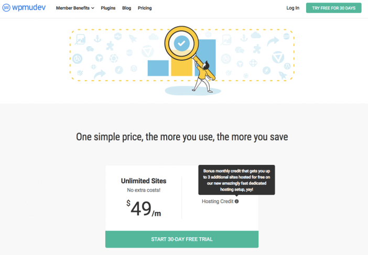This screenshot has height=255, width=368.
Task: Click the Hosting Credit info icon
Action: tap(236, 201)
